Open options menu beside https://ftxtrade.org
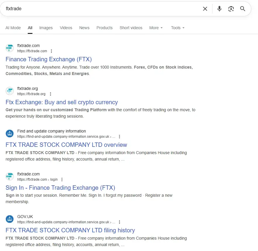Viewport: 258px width, 251px height. coord(51,94)
